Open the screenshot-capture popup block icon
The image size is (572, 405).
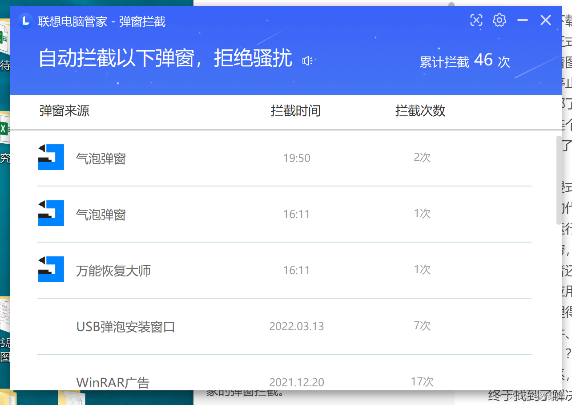[x=476, y=20]
